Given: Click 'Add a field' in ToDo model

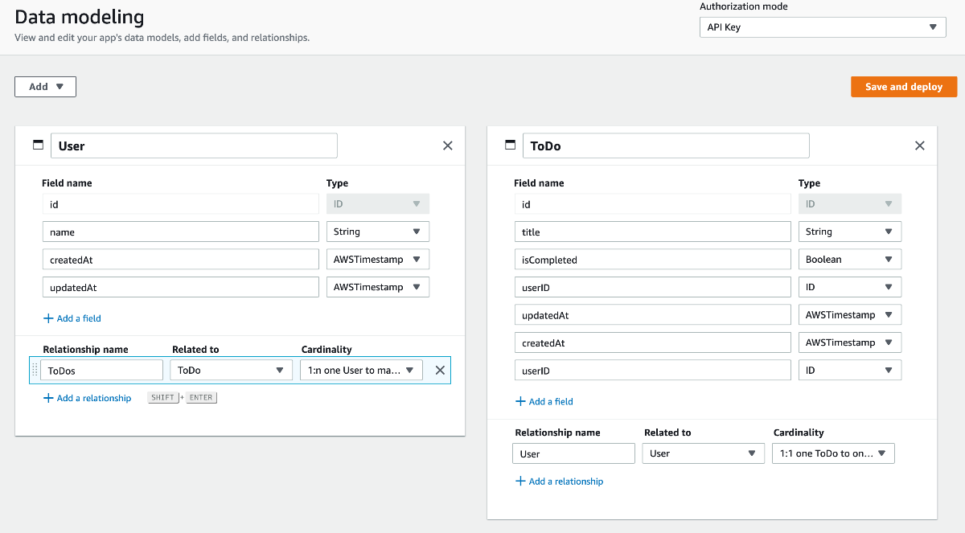Looking at the screenshot, I should [551, 401].
